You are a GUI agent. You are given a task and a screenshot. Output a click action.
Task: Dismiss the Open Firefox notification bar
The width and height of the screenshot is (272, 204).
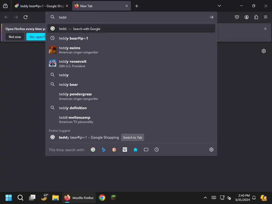[265, 29]
